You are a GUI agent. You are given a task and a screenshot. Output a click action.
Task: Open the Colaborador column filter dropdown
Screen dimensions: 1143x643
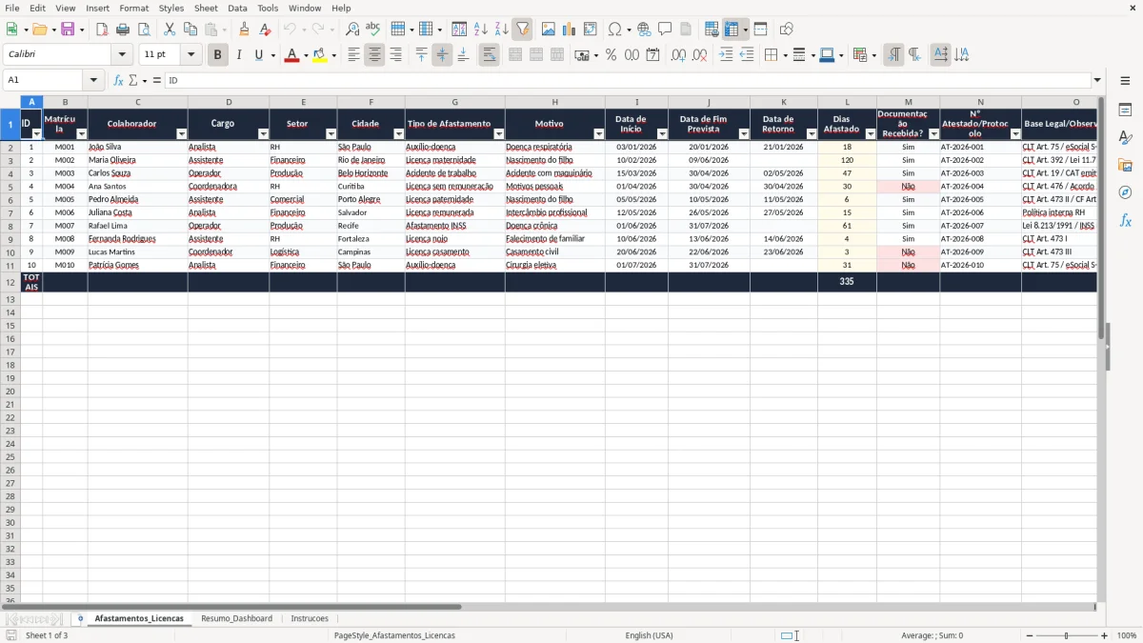click(181, 134)
